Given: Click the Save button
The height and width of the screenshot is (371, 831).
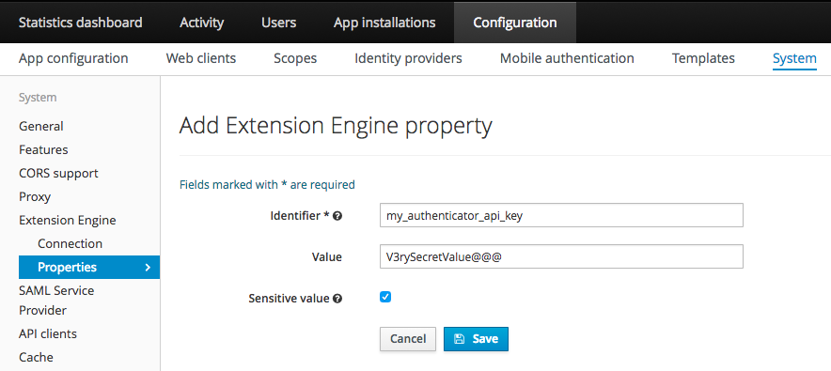Looking at the screenshot, I should [x=476, y=339].
